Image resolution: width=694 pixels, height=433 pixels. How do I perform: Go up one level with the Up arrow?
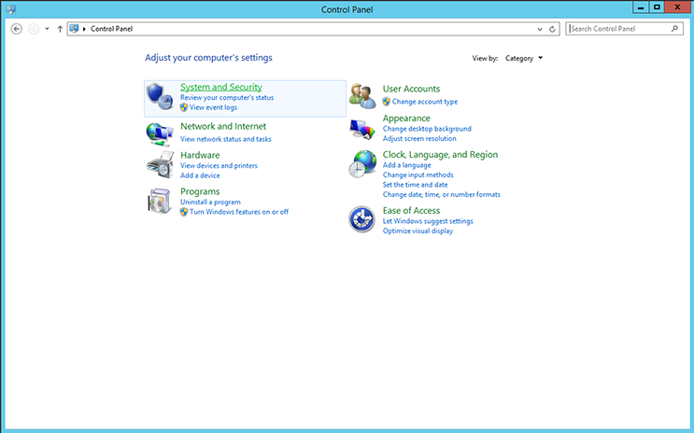[x=60, y=29]
